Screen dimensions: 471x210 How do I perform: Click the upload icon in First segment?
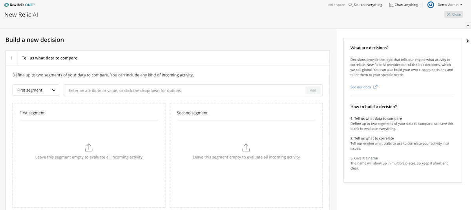(89, 148)
